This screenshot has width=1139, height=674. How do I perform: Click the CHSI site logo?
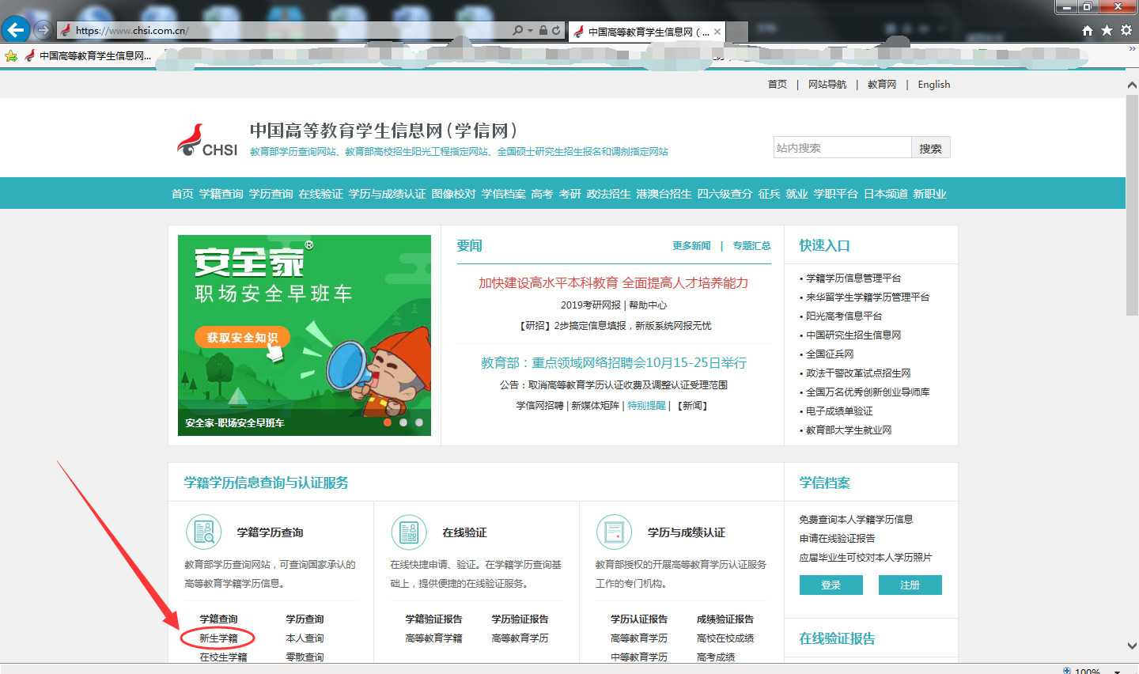(x=207, y=140)
